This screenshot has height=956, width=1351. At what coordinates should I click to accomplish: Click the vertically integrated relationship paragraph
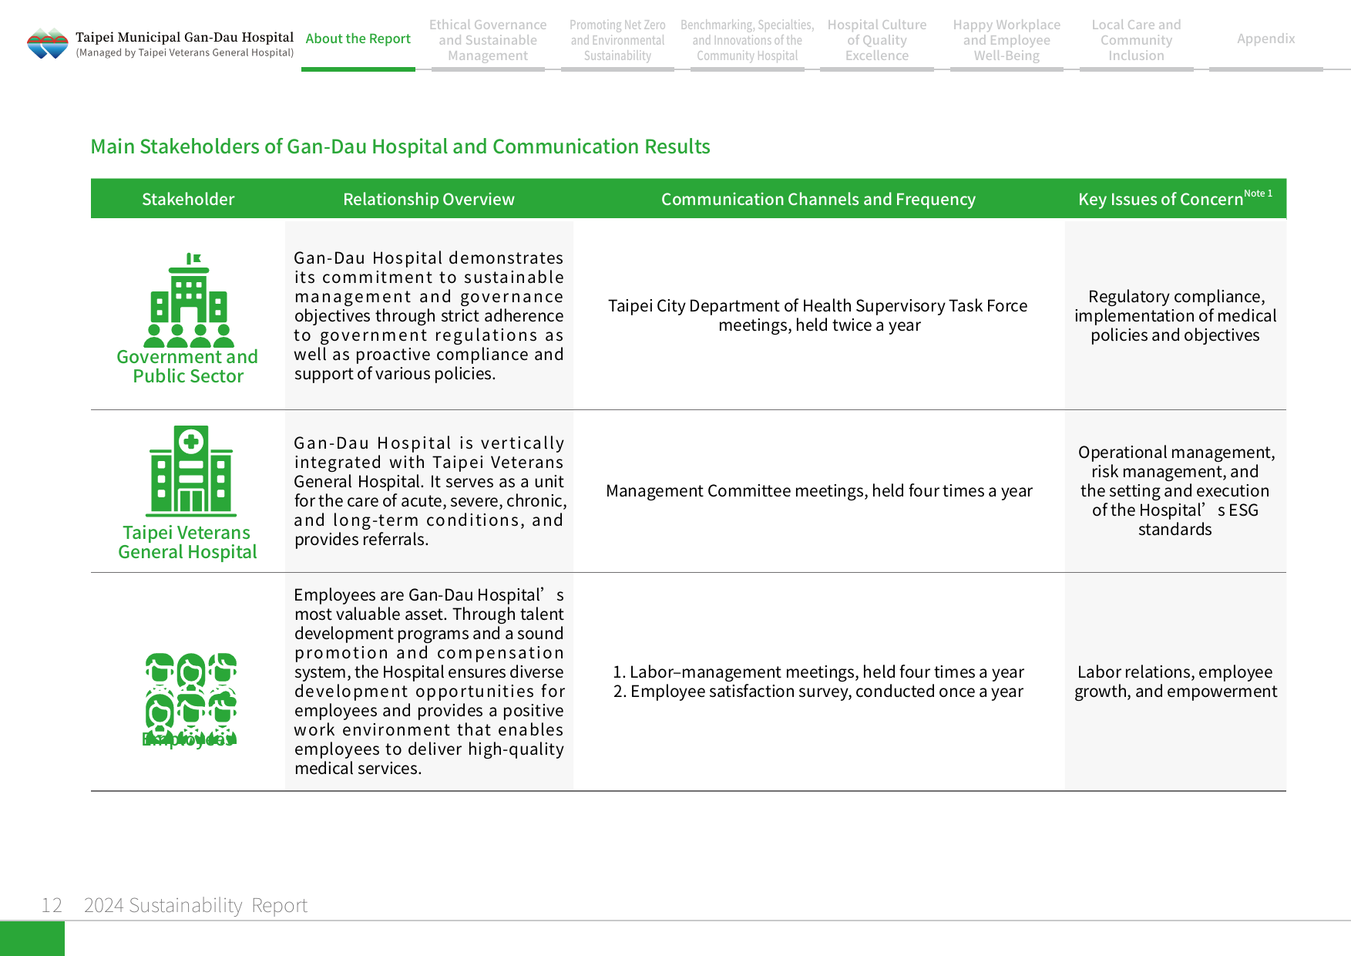430,491
